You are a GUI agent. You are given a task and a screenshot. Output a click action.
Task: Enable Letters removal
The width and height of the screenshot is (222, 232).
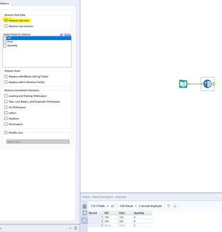[6, 113]
